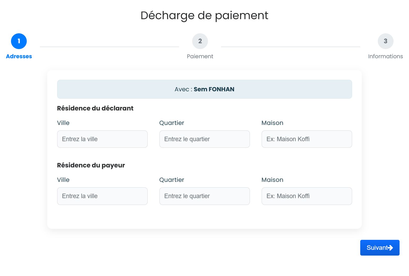Viewport: 409px width, 276px height.
Task: Select the Adresses step label
Action: point(19,56)
